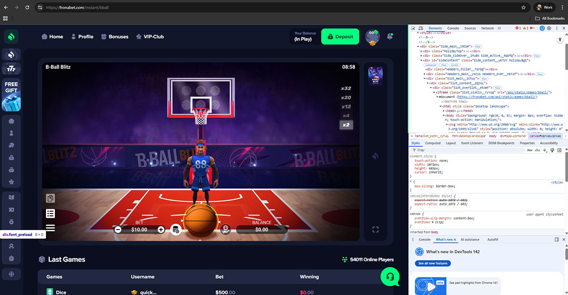The width and height of the screenshot is (568, 295).
Task: Open the Computed styles tab
Action: pyautogui.click(x=433, y=143)
